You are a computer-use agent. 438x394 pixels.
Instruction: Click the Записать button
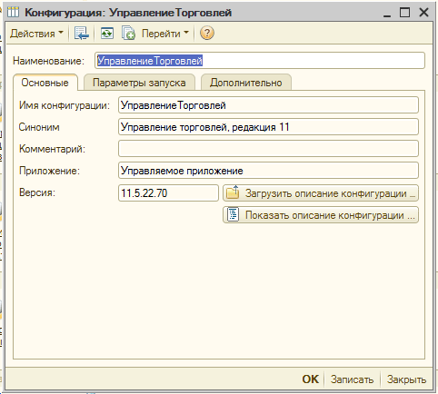point(352,379)
